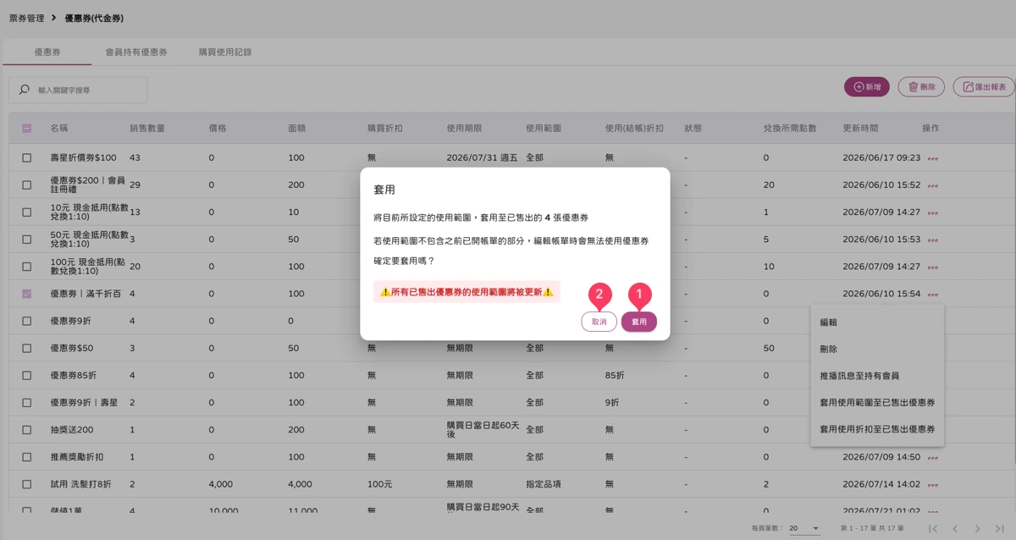Confirm with the 套用 dialog button

(639, 322)
